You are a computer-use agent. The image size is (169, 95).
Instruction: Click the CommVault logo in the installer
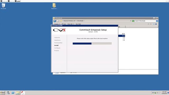point(59,30)
